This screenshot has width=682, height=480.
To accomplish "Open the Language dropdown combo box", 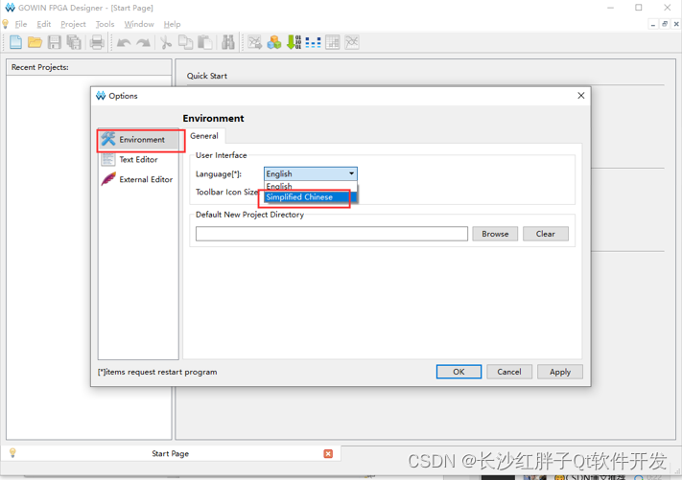I will coord(311,173).
